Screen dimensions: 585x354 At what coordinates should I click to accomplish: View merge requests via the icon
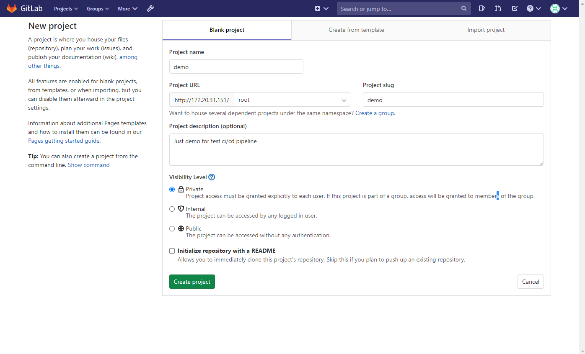tap(498, 8)
